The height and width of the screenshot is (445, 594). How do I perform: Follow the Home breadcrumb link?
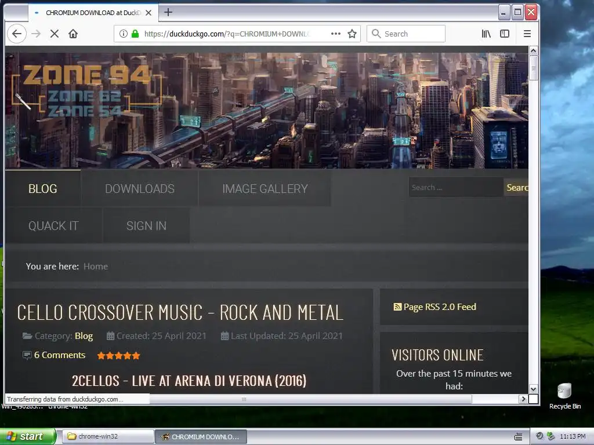tap(96, 267)
